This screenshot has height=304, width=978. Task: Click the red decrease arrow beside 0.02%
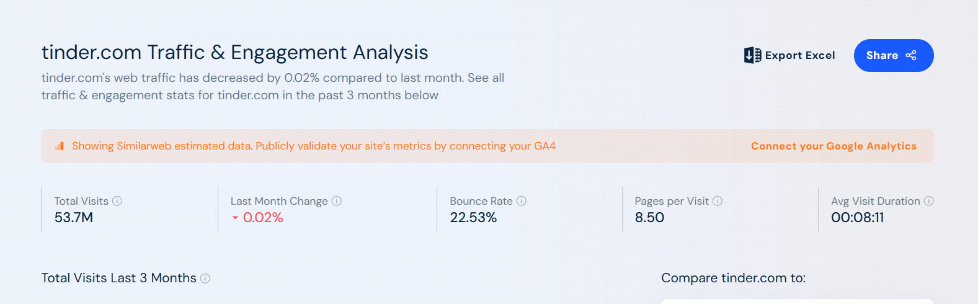click(x=235, y=218)
